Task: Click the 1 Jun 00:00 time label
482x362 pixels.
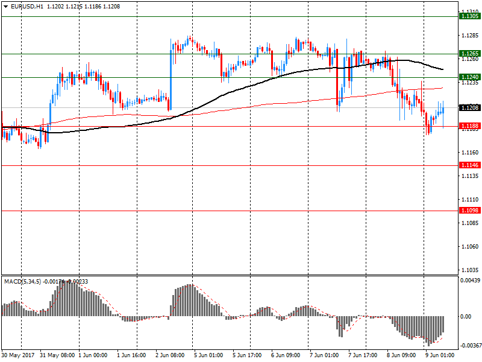Action: tap(93, 355)
